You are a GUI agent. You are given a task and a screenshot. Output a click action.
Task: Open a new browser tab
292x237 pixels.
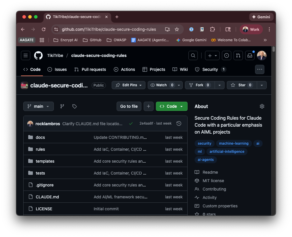click(117, 17)
